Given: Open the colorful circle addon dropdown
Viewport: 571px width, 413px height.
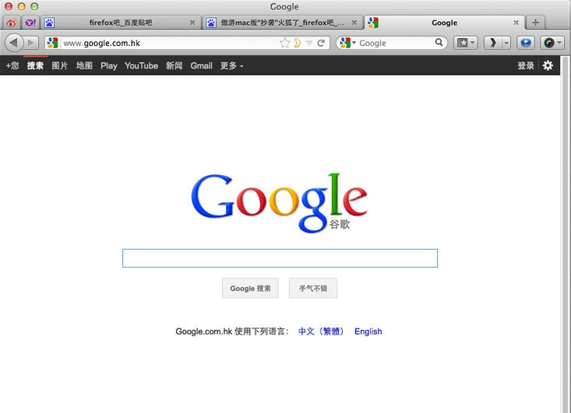Looking at the screenshot, I should coord(552,43).
